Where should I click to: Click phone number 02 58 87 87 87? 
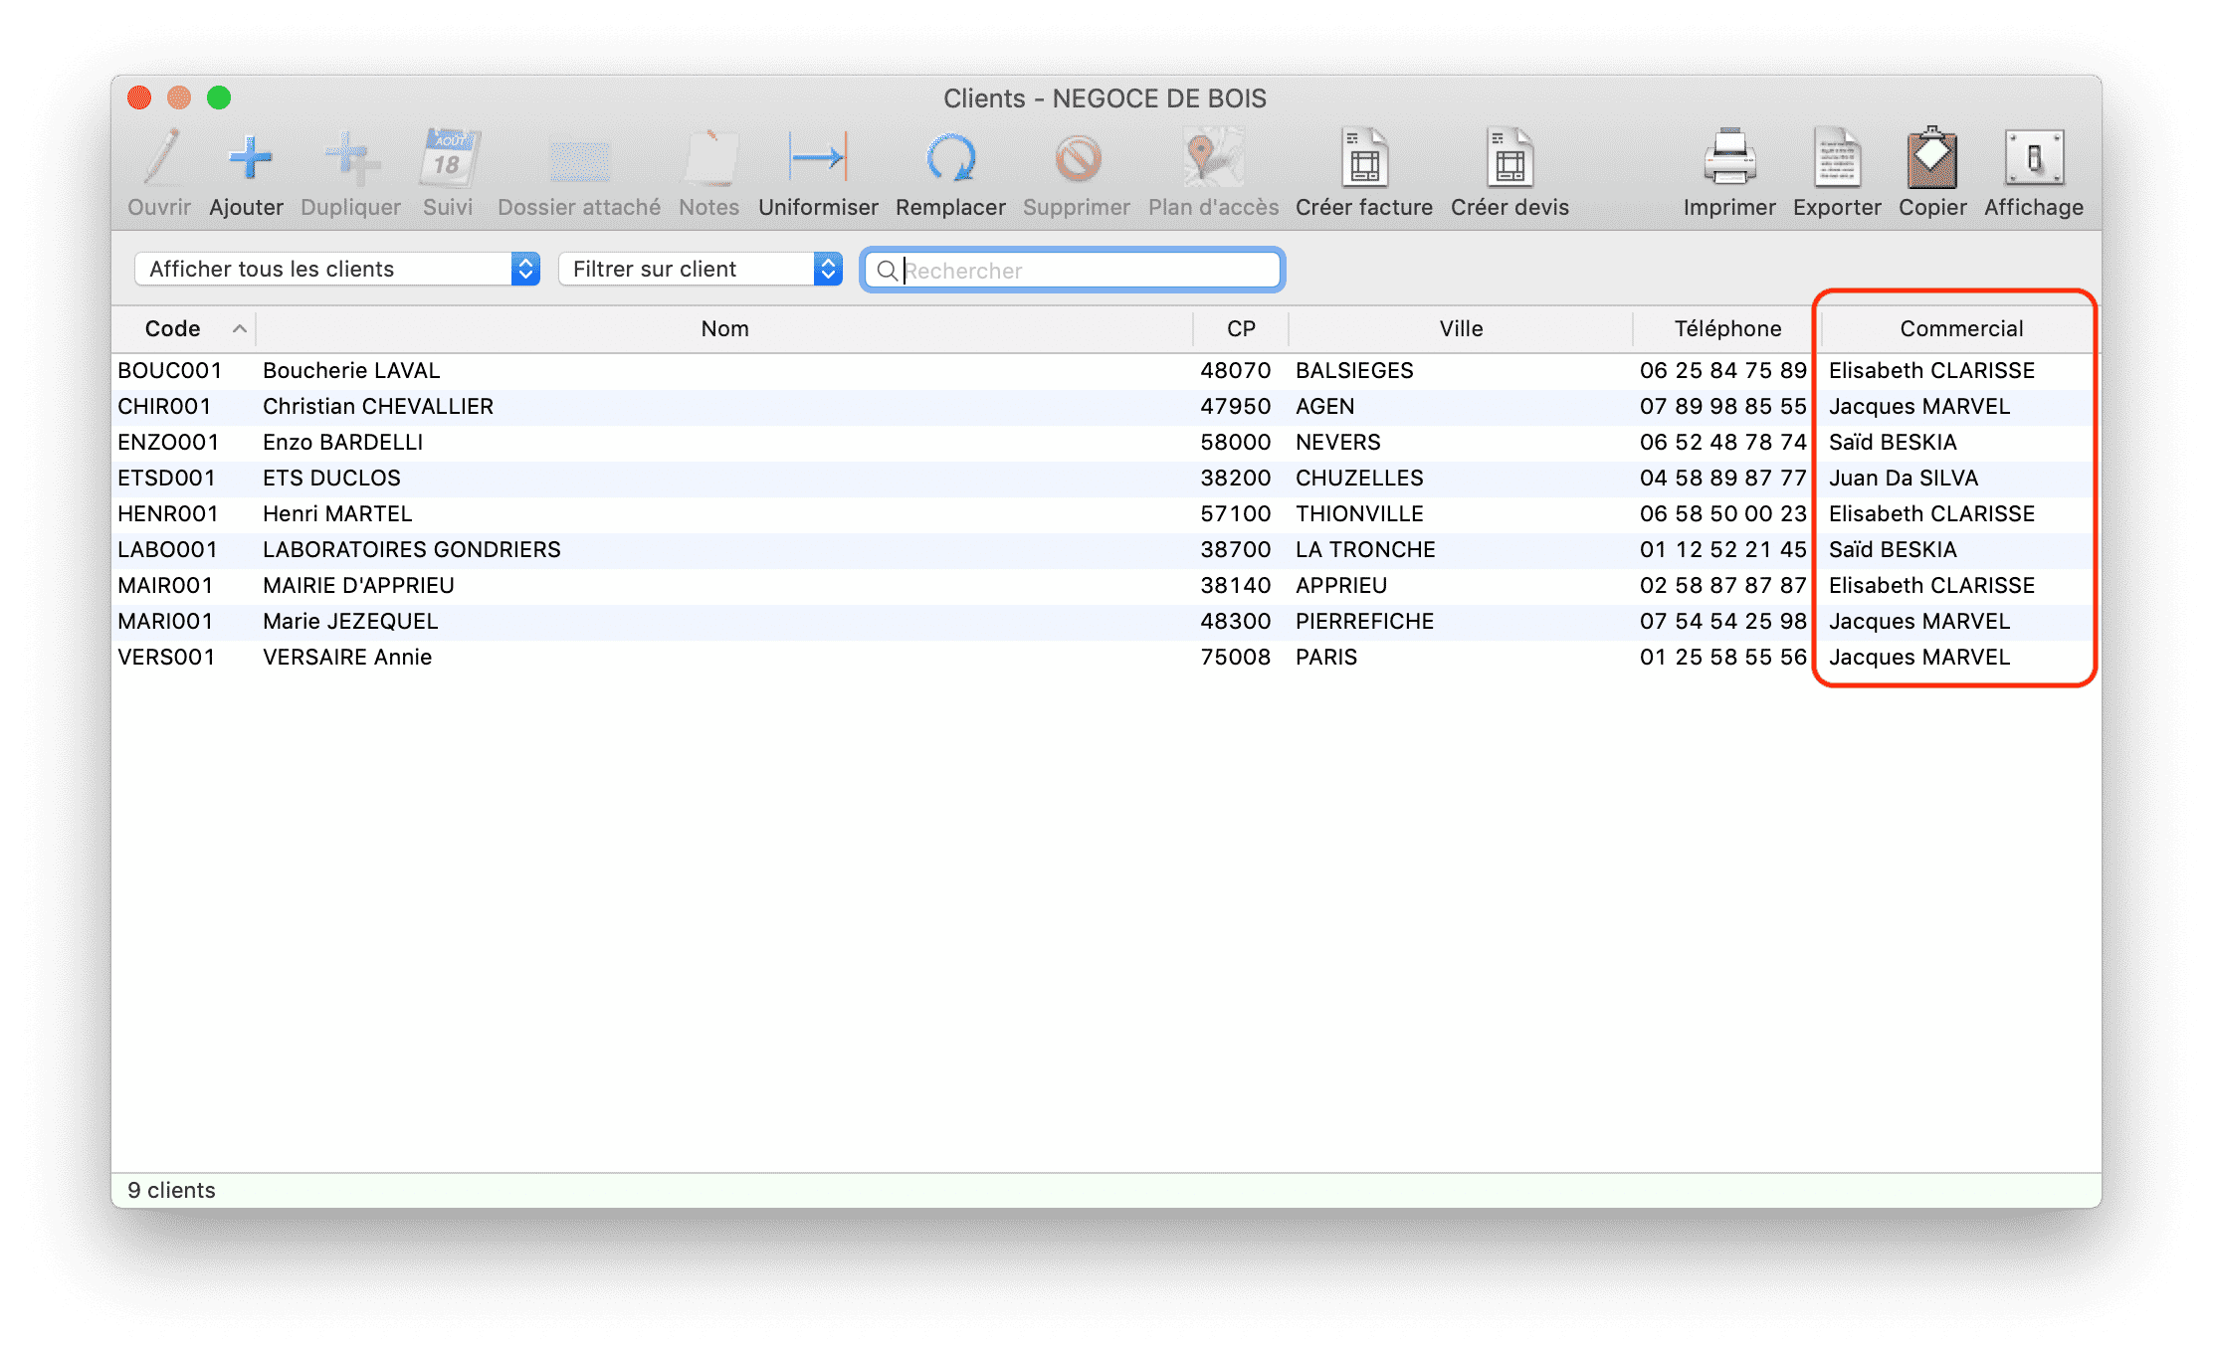(1722, 585)
